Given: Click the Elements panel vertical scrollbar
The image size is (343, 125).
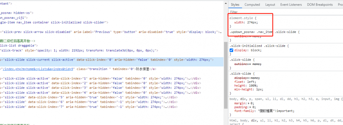Looking at the screenshot, I should click(x=226, y=74).
